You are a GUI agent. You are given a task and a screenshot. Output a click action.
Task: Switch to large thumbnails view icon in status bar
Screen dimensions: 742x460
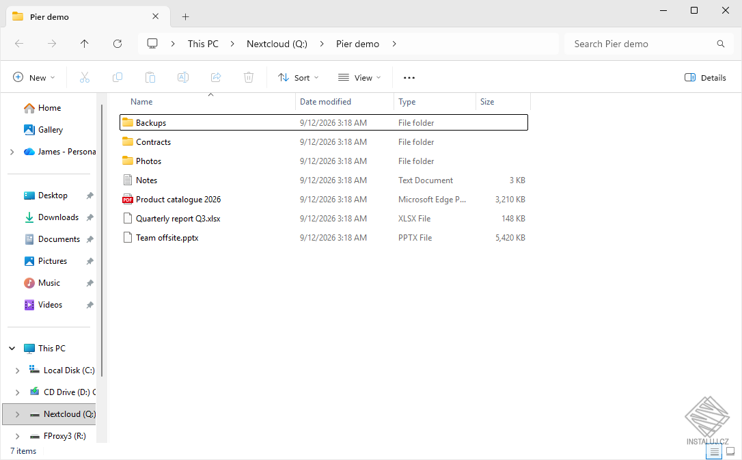tap(730, 451)
